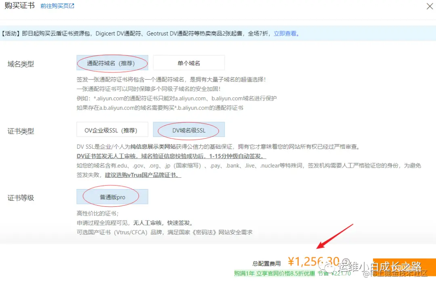
Task: Click the 节省 ¥221.70 savings text
Action: [x=335, y=273]
